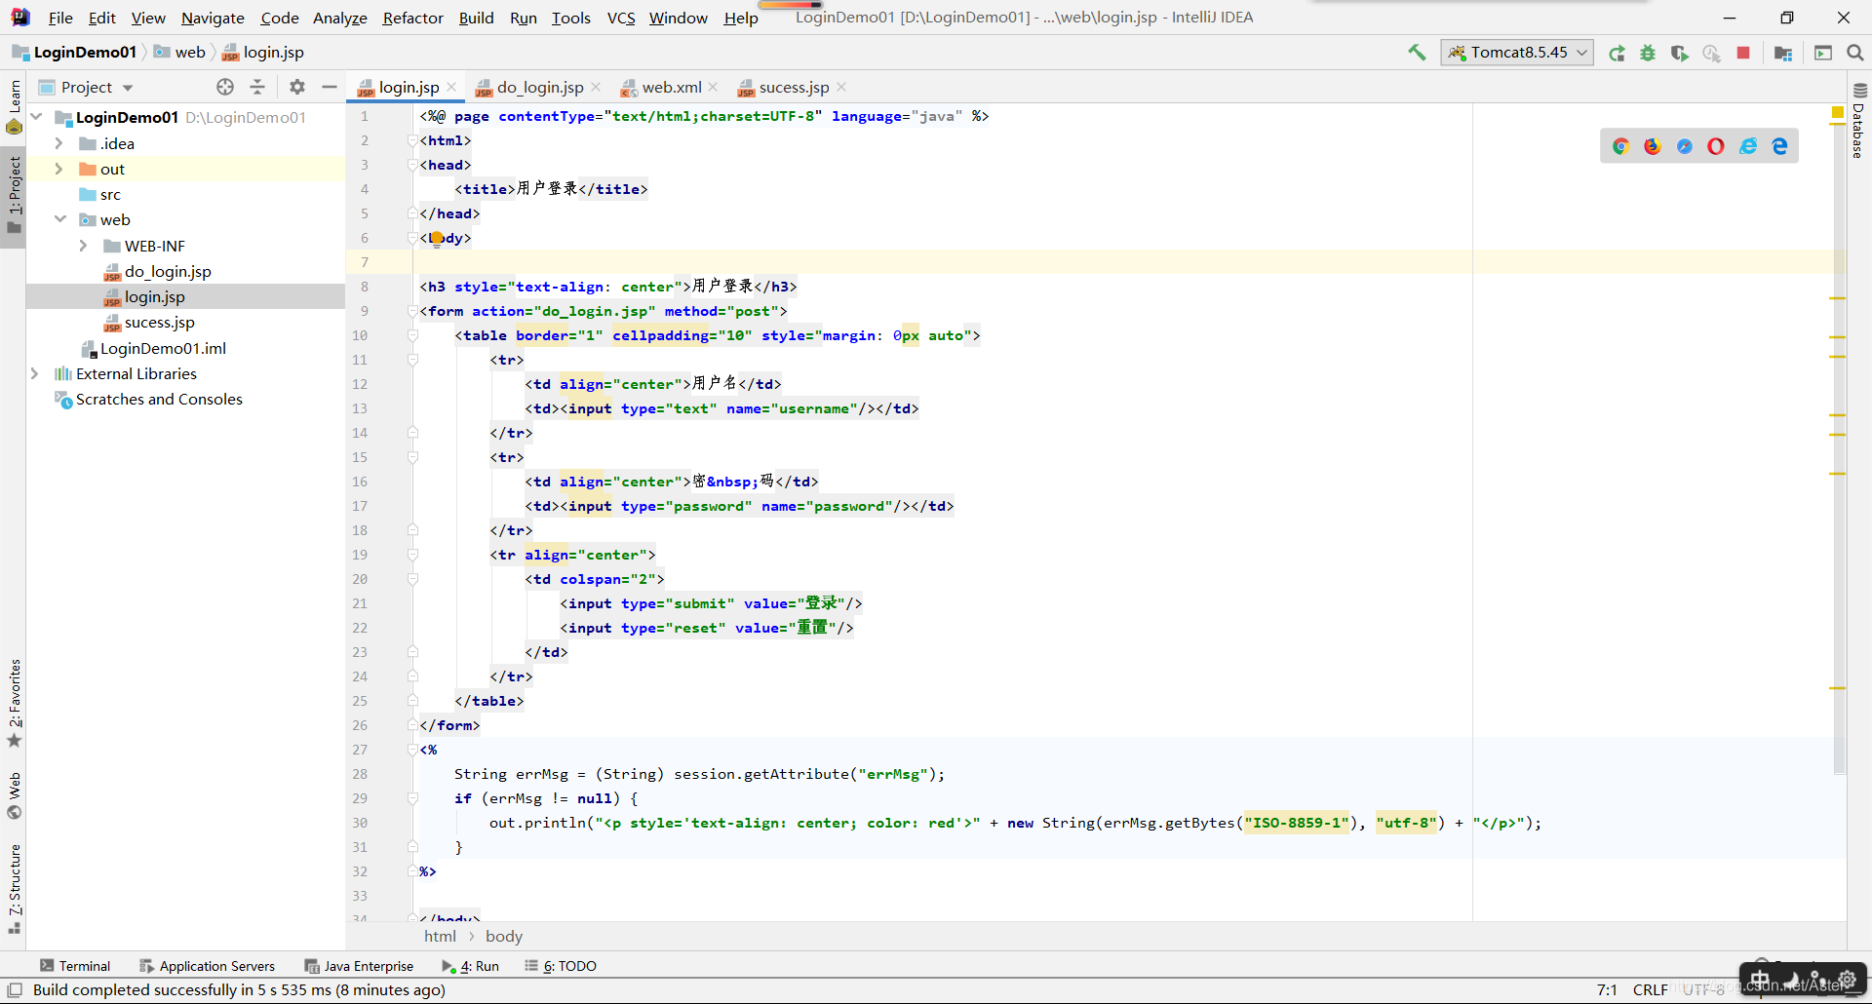1872x1004 pixels.
Task: Click the Collapse All icon in Project panel
Action: [x=257, y=87]
